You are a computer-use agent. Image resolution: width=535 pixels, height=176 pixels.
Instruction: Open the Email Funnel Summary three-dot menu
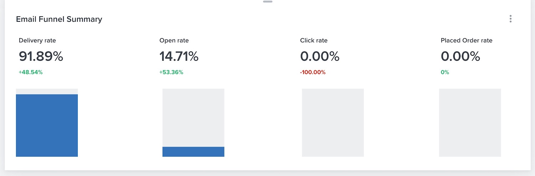coord(510,19)
